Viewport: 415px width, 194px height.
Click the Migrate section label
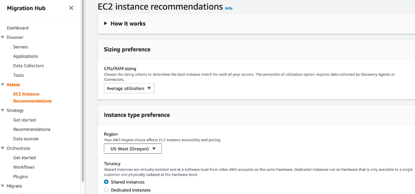(x=14, y=186)
